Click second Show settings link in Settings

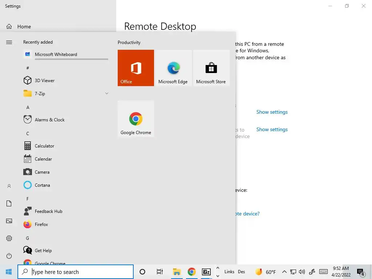272,129
